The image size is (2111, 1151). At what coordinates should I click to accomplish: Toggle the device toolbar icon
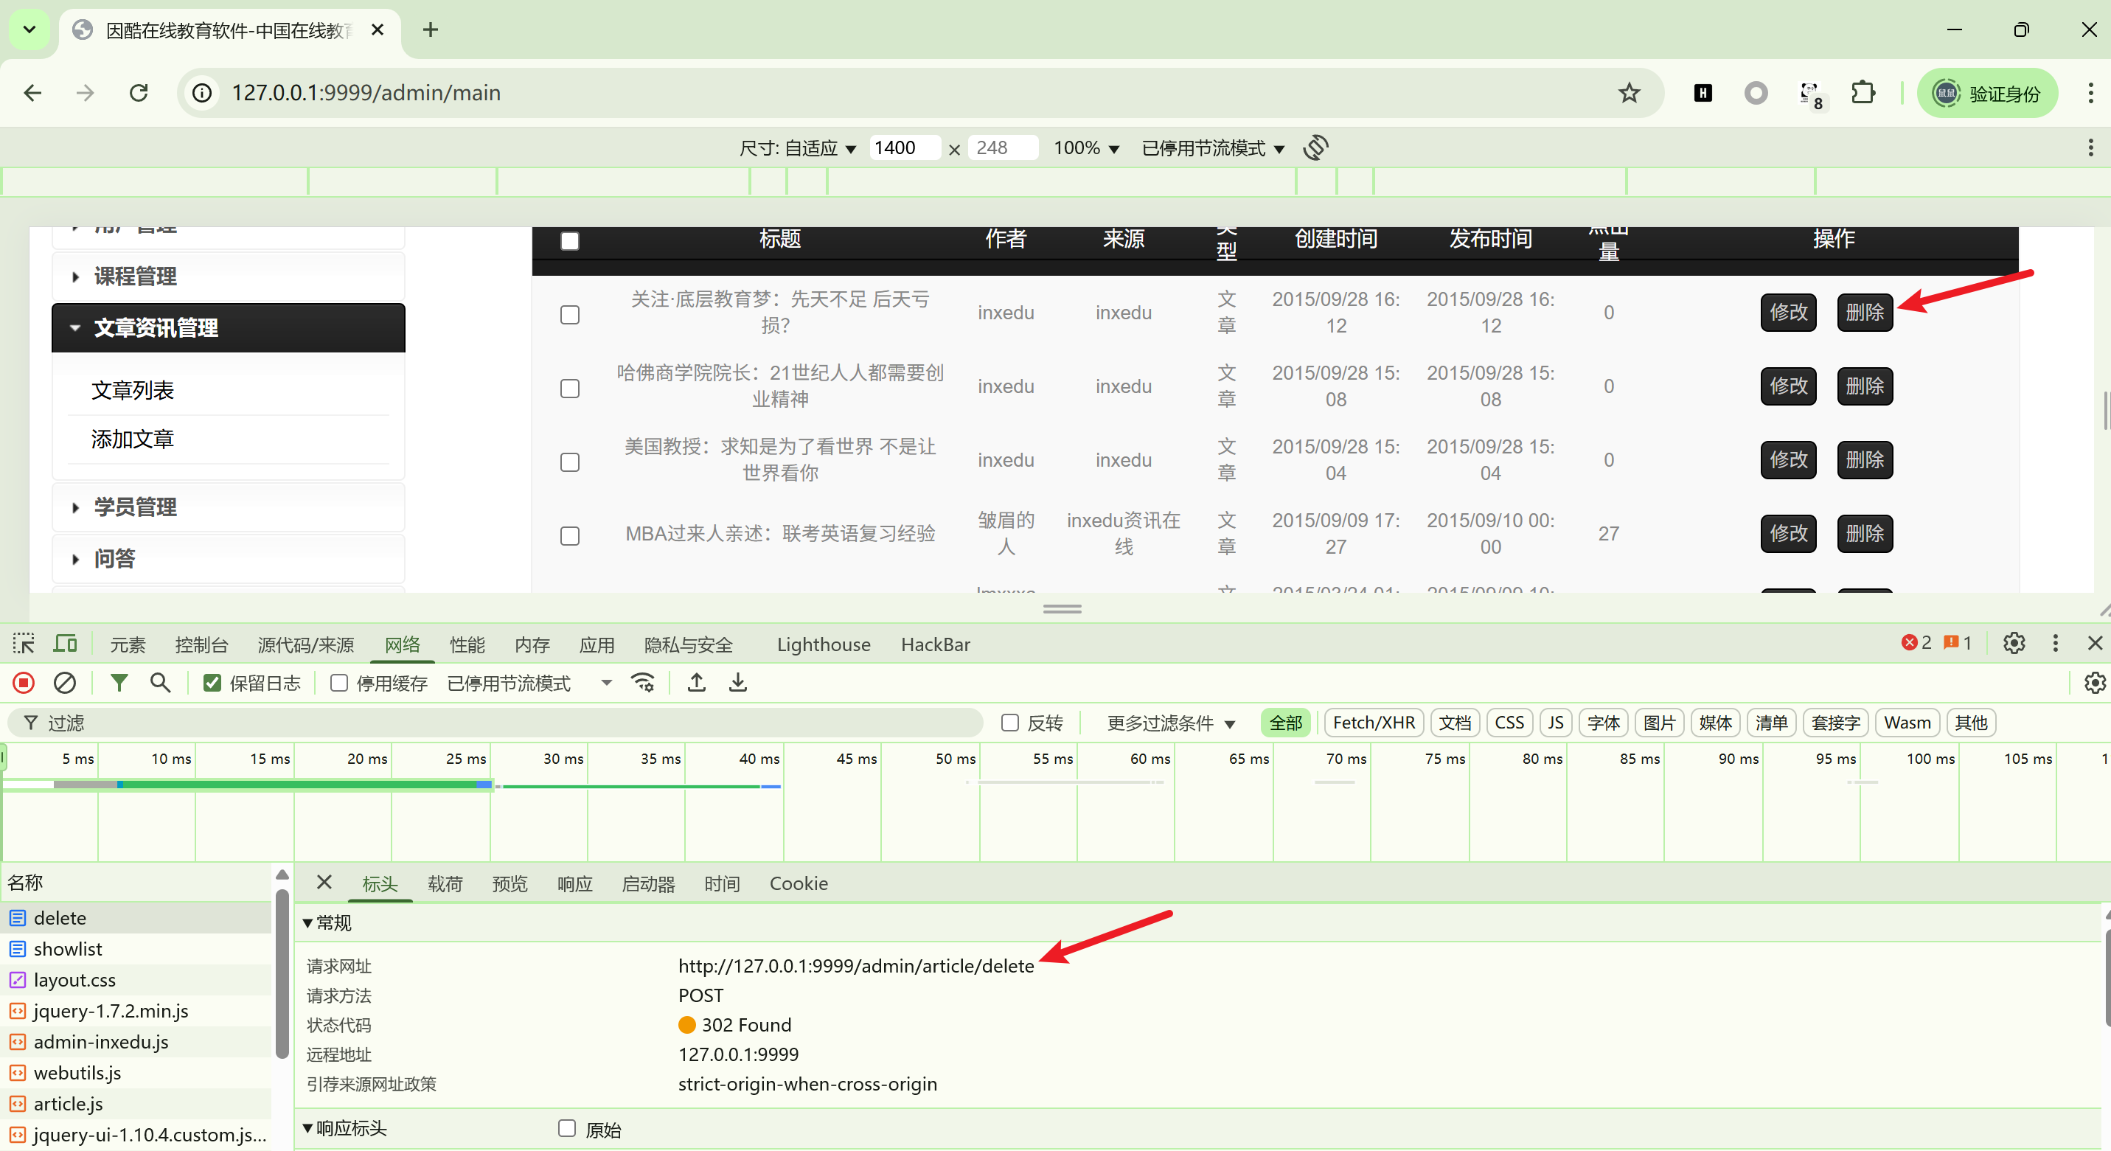point(65,644)
